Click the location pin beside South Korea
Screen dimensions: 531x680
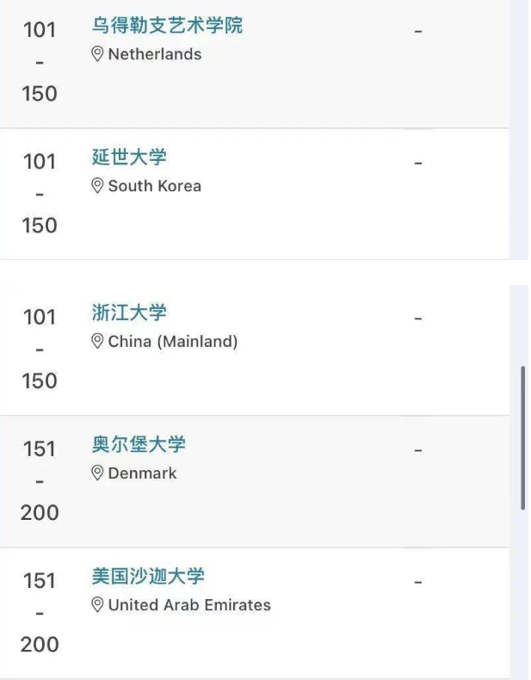[97, 186]
